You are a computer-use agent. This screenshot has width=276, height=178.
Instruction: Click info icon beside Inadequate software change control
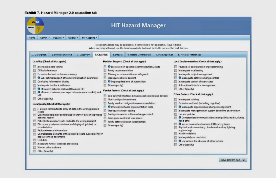(x=180, y=78)
